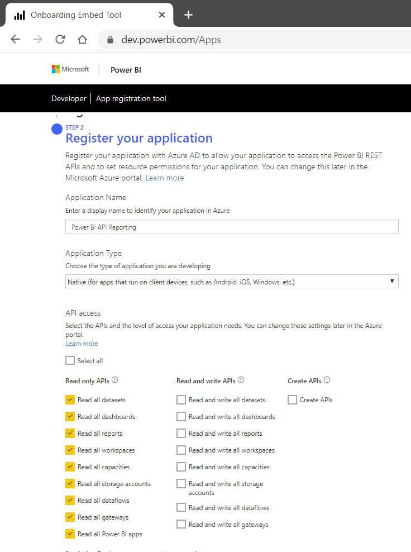Open the Application Type dropdown
The width and height of the screenshot is (411, 552).
(x=232, y=282)
